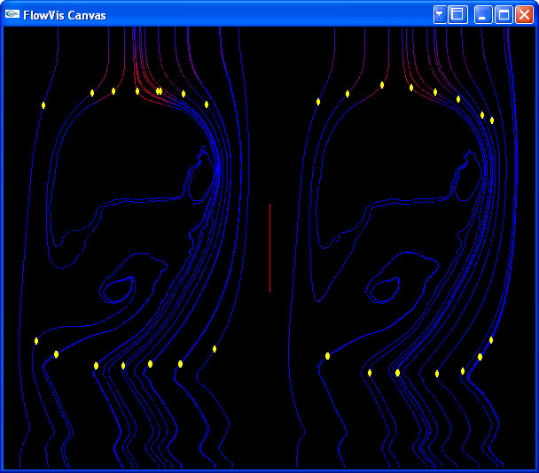
Task: Click the window-layout title bar button beside the pin
Action: point(457,14)
